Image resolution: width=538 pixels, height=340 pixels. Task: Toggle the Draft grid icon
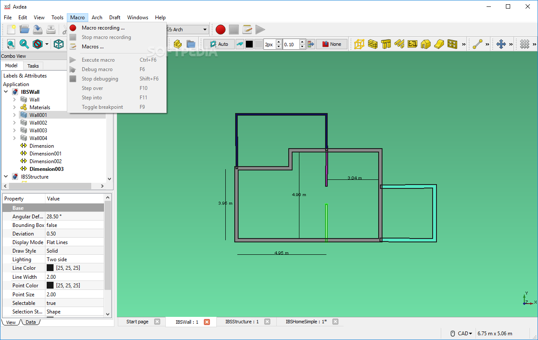pos(525,44)
